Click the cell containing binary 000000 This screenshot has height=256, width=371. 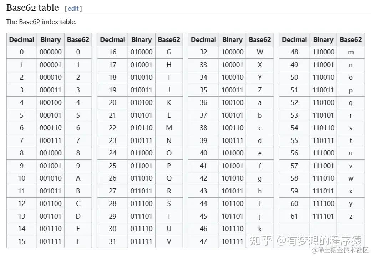pos(50,52)
